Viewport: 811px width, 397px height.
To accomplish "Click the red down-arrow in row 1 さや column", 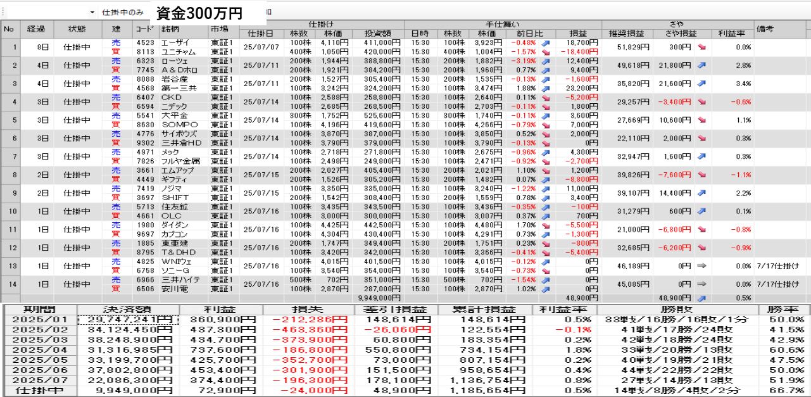I will click(x=701, y=47).
